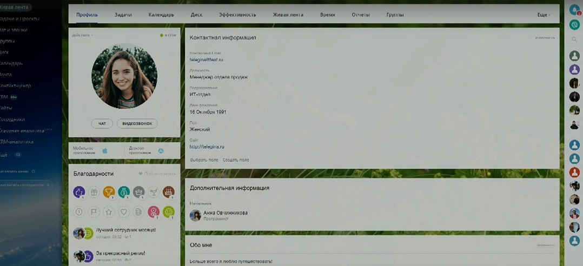Open Задачи и Проекты in sidebar
This screenshot has width=583, height=266.
(x=18, y=18)
